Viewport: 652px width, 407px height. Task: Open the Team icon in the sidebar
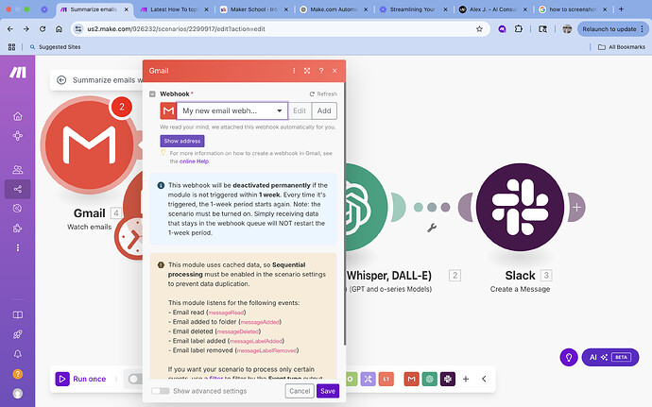[17, 170]
